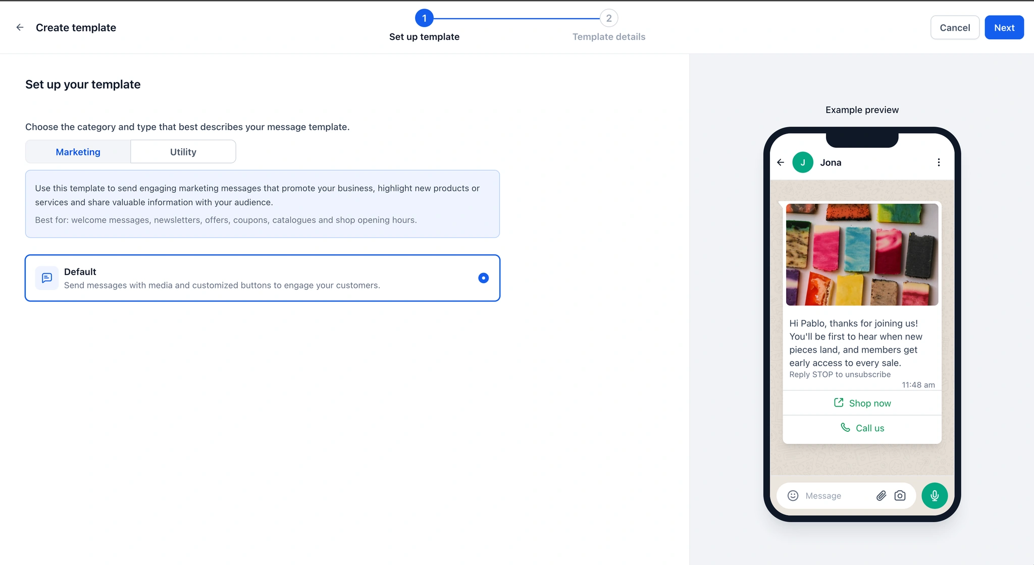
Task: Click step 2 Template details indicator
Action: click(x=609, y=18)
